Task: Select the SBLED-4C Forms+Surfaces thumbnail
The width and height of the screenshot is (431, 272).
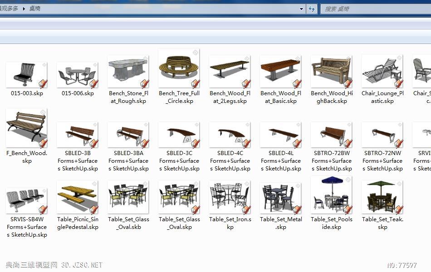Action: (x=230, y=135)
